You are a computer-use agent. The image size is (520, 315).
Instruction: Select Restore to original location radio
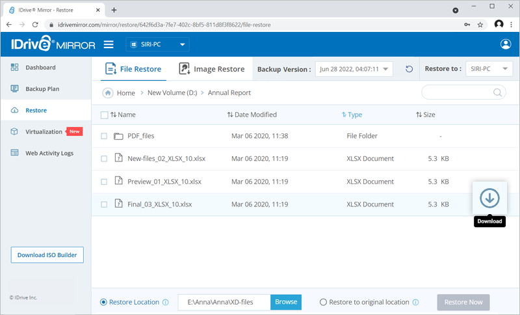[x=323, y=302]
